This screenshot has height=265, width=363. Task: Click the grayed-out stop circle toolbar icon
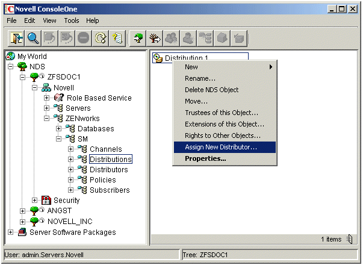(84, 38)
